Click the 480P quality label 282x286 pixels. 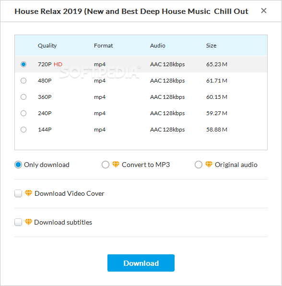[x=45, y=81]
